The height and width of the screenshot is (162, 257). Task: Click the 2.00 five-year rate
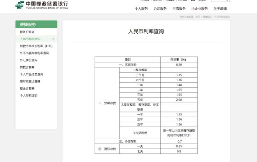click(x=179, y=100)
